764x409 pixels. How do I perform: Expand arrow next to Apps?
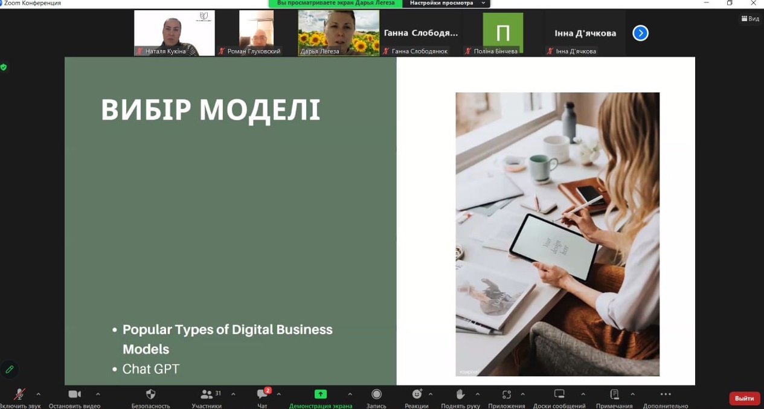tap(523, 394)
